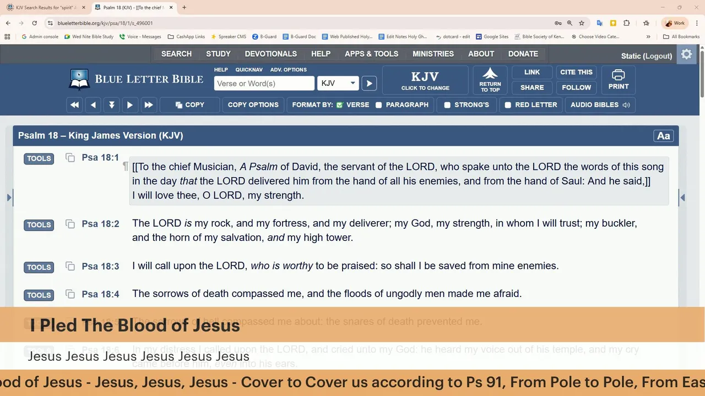Click the browser back arrow
Screen dimensions: 705x396
(x=8, y=23)
